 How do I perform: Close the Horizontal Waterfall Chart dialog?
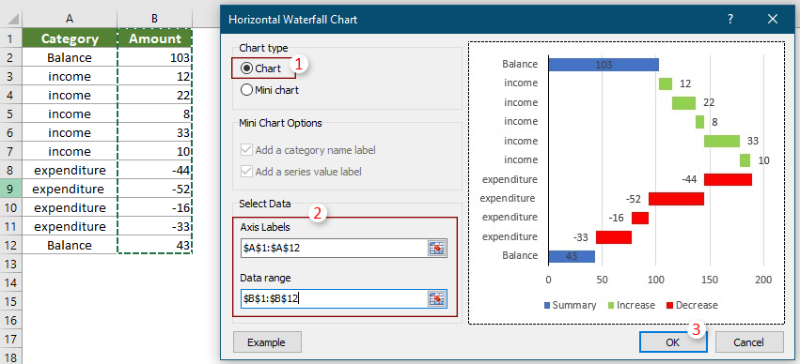pos(773,20)
